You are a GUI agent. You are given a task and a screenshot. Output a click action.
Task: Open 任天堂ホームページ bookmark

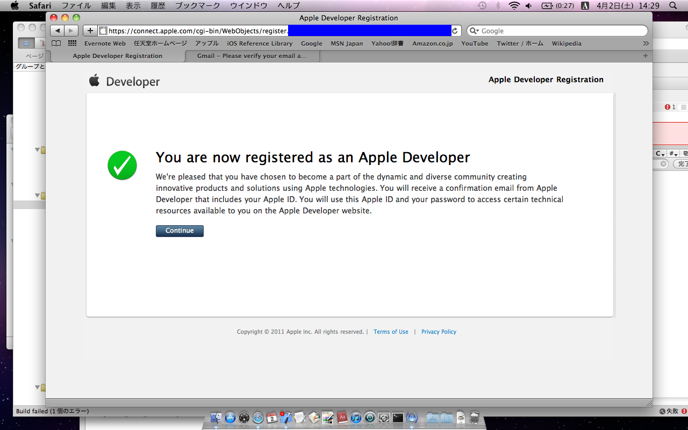coord(160,44)
